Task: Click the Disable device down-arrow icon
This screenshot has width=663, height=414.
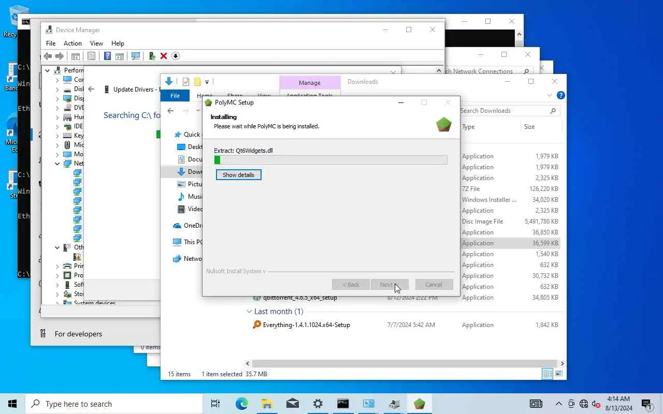Action: point(176,56)
